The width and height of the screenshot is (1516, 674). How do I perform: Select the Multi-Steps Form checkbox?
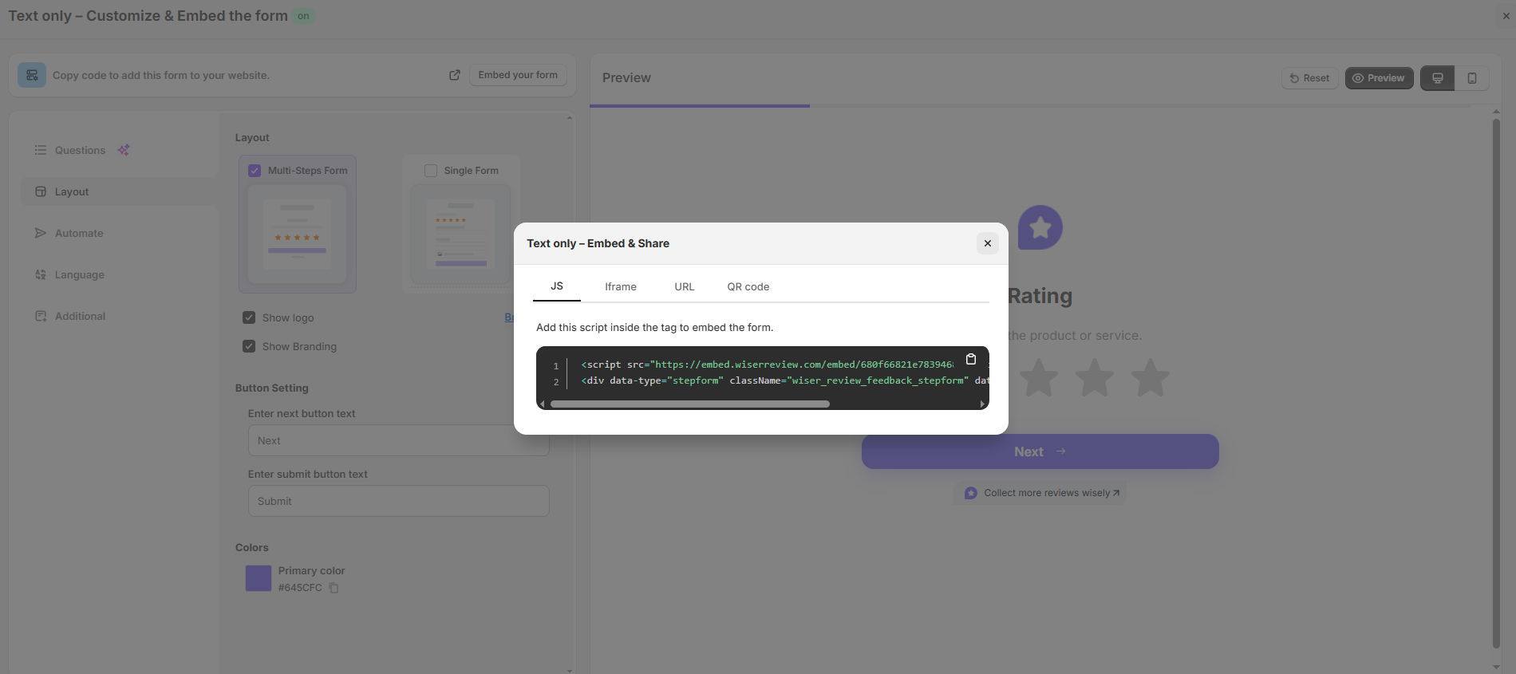(x=255, y=171)
